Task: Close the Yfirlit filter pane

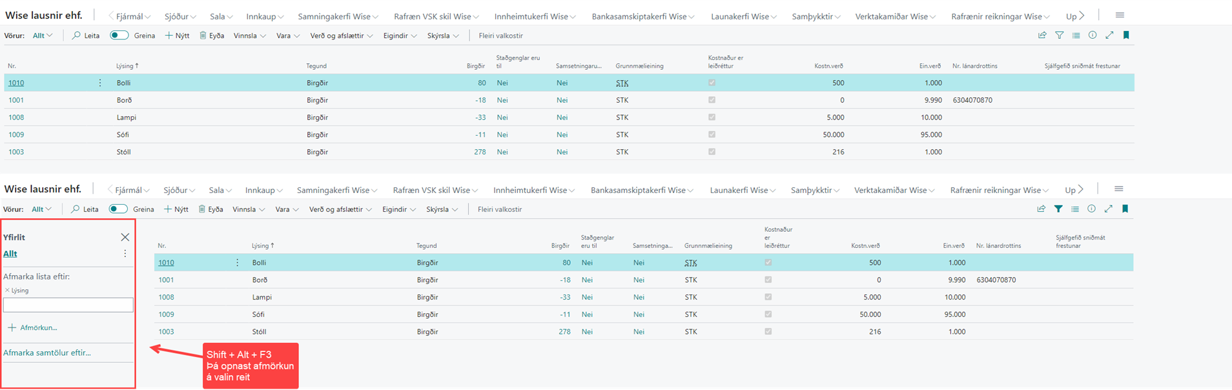Action: pyautogui.click(x=125, y=238)
